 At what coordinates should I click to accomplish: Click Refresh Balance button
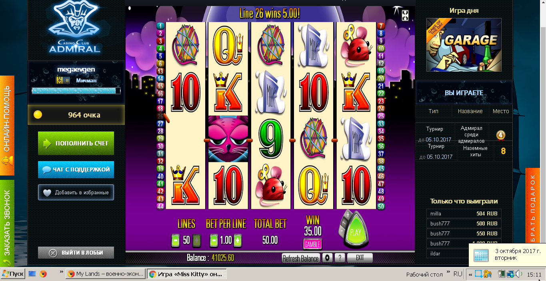pyautogui.click(x=301, y=258)
